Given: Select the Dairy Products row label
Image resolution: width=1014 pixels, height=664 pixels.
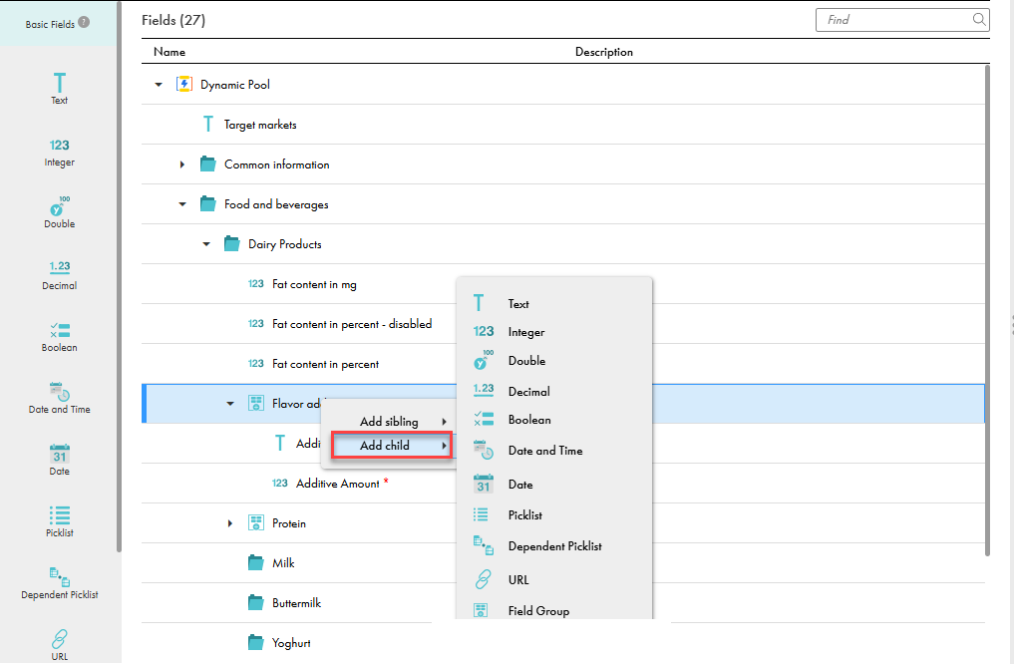Looking at the screenshot, I should pyautogui.click(x=284, y=244).
